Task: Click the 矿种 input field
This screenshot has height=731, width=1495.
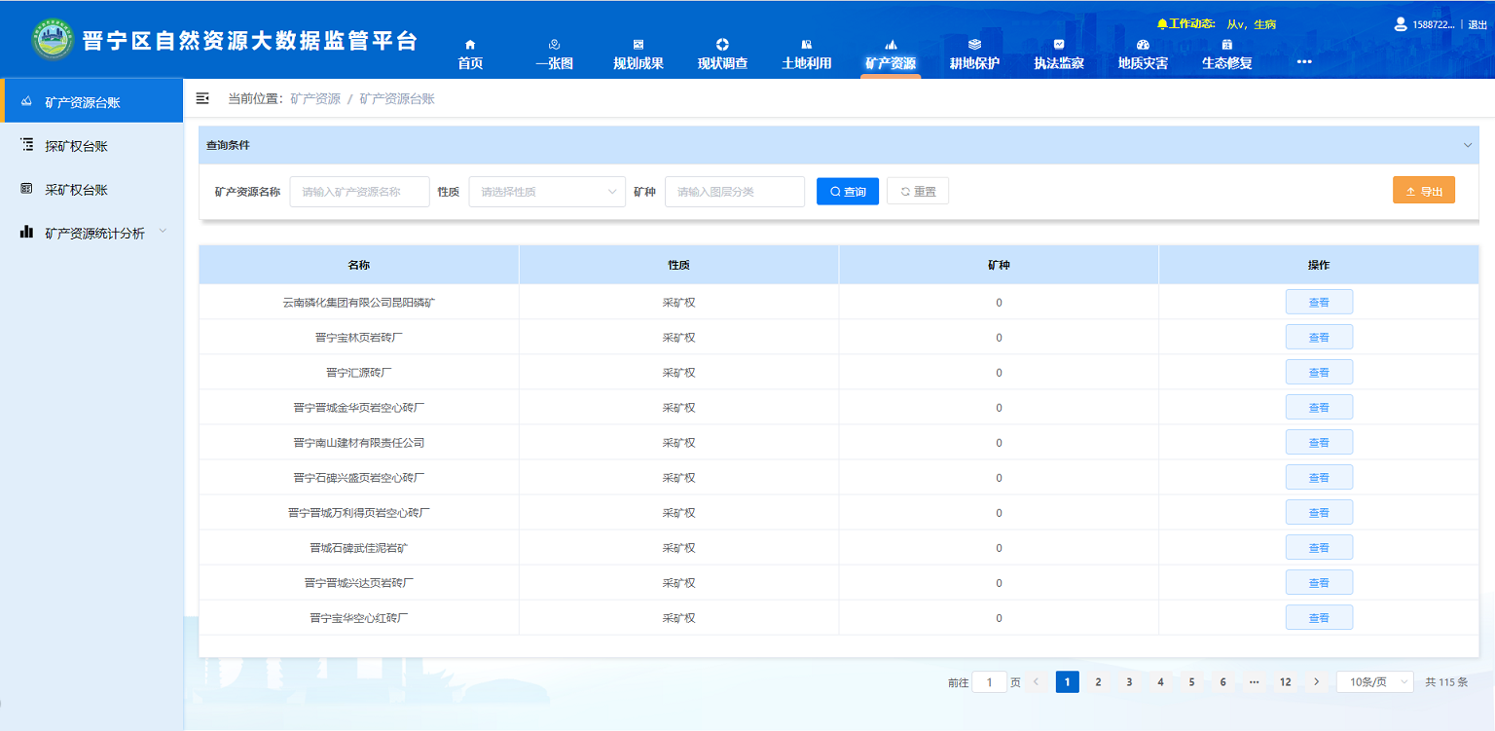Action: [x=735, y=192]
